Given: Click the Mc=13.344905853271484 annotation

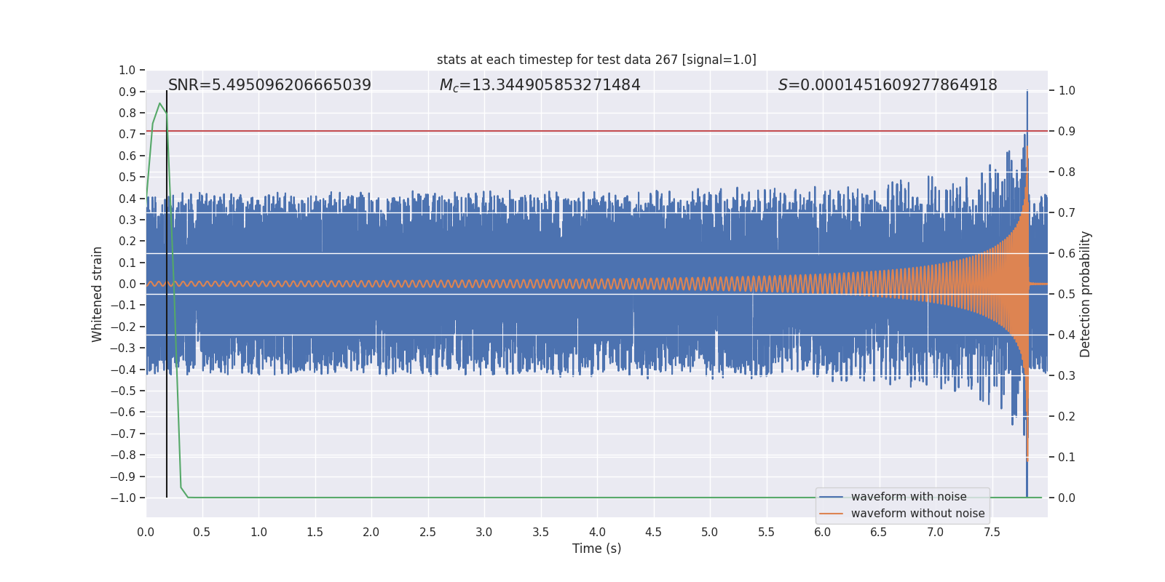Looking at the screenshot, I should [540, 85].
